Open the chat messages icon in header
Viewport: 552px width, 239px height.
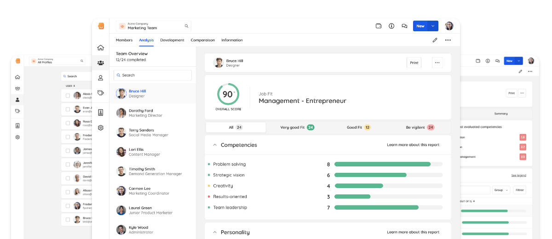tap(404, 26)
